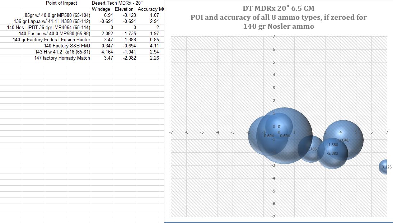Click the "Accuracy" column header cell

coord(151,9)
